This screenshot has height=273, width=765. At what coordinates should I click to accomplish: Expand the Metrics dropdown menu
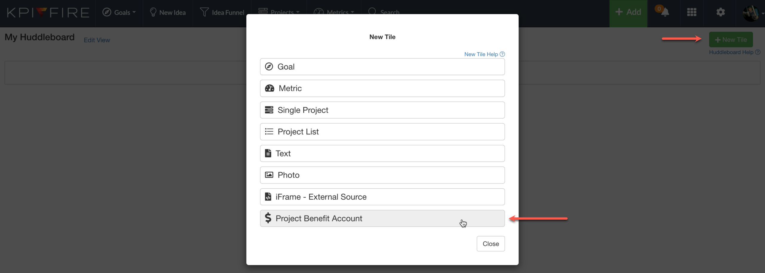(334, 12)
